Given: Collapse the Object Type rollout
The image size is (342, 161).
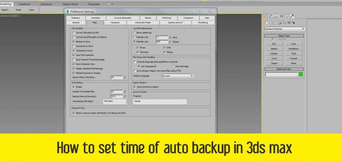Looking at the screenshot, I should pos(284,36).
